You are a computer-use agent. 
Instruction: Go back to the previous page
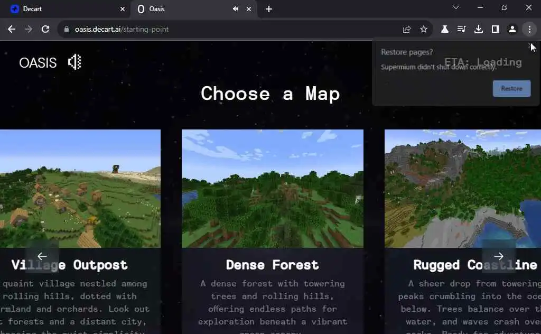pos(12,29)
